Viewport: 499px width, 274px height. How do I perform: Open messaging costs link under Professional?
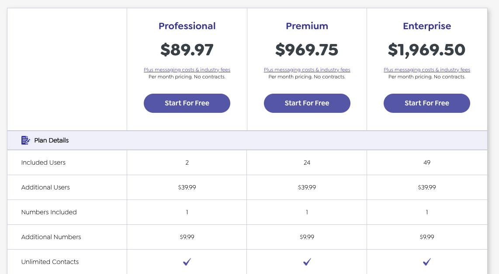tap(187, 70)
